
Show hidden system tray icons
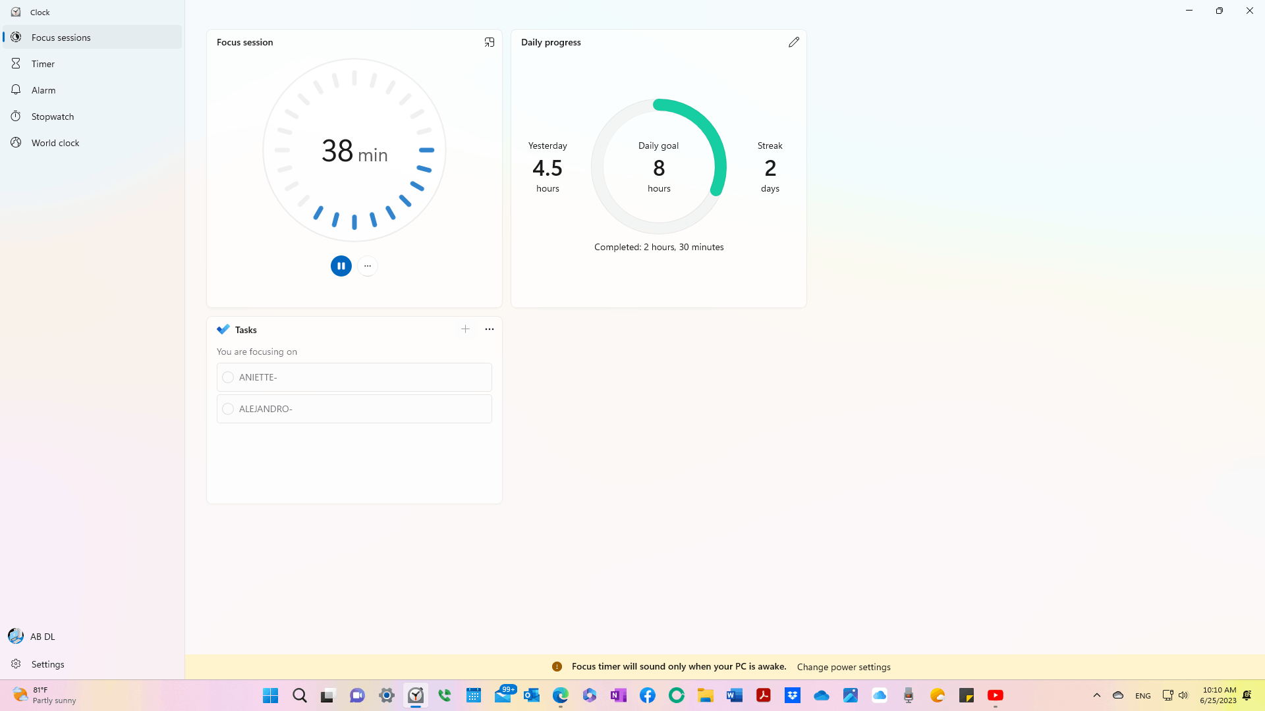click(1096, 695)
